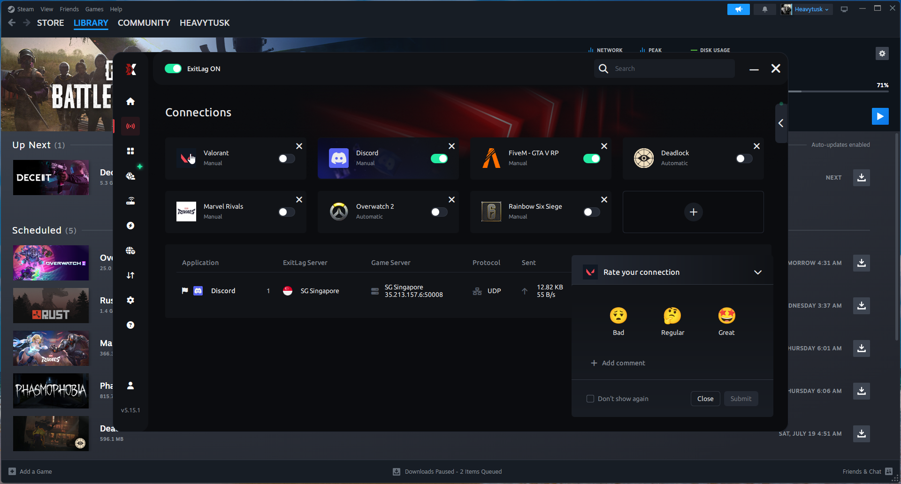901x484 pixels.
Task: Open the apps grid sidebar icon
Action: pos(130,151)
